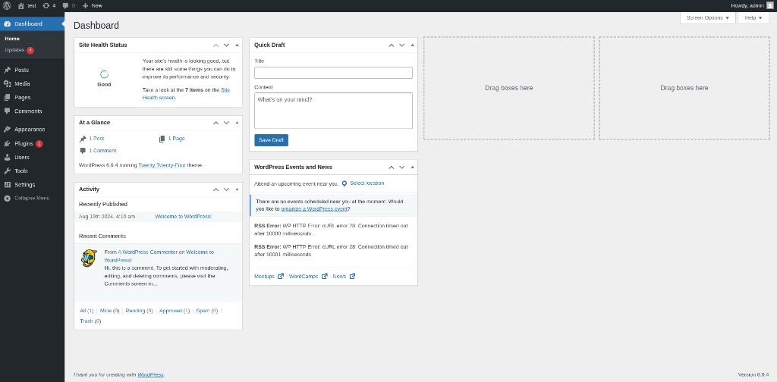The height and width of the screenshot is (382, 777).
Task: Open the Home submenu item
Action: pyautogui.click(x=12, y=39)
